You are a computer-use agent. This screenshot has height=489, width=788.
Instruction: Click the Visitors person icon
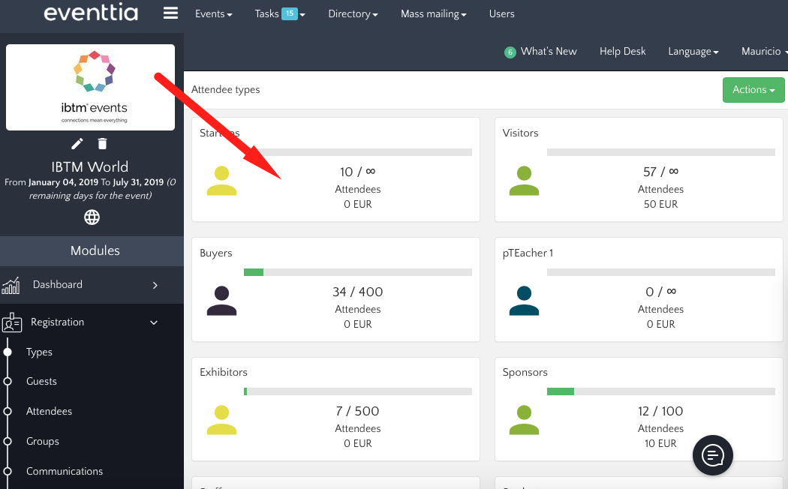coord(524,181)
